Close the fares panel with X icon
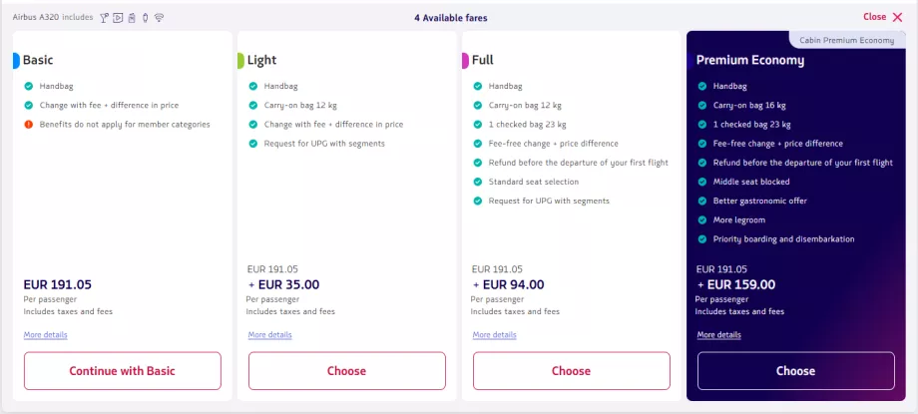The image size is (918, 414). point(897,17)
